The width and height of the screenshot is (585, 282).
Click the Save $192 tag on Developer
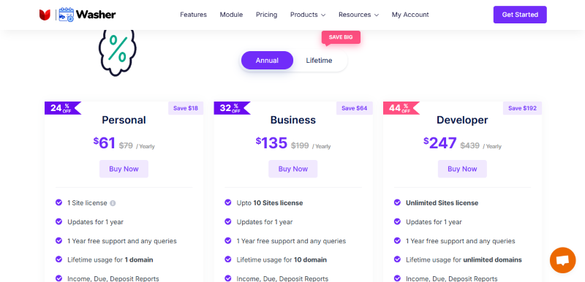(522, 108)
